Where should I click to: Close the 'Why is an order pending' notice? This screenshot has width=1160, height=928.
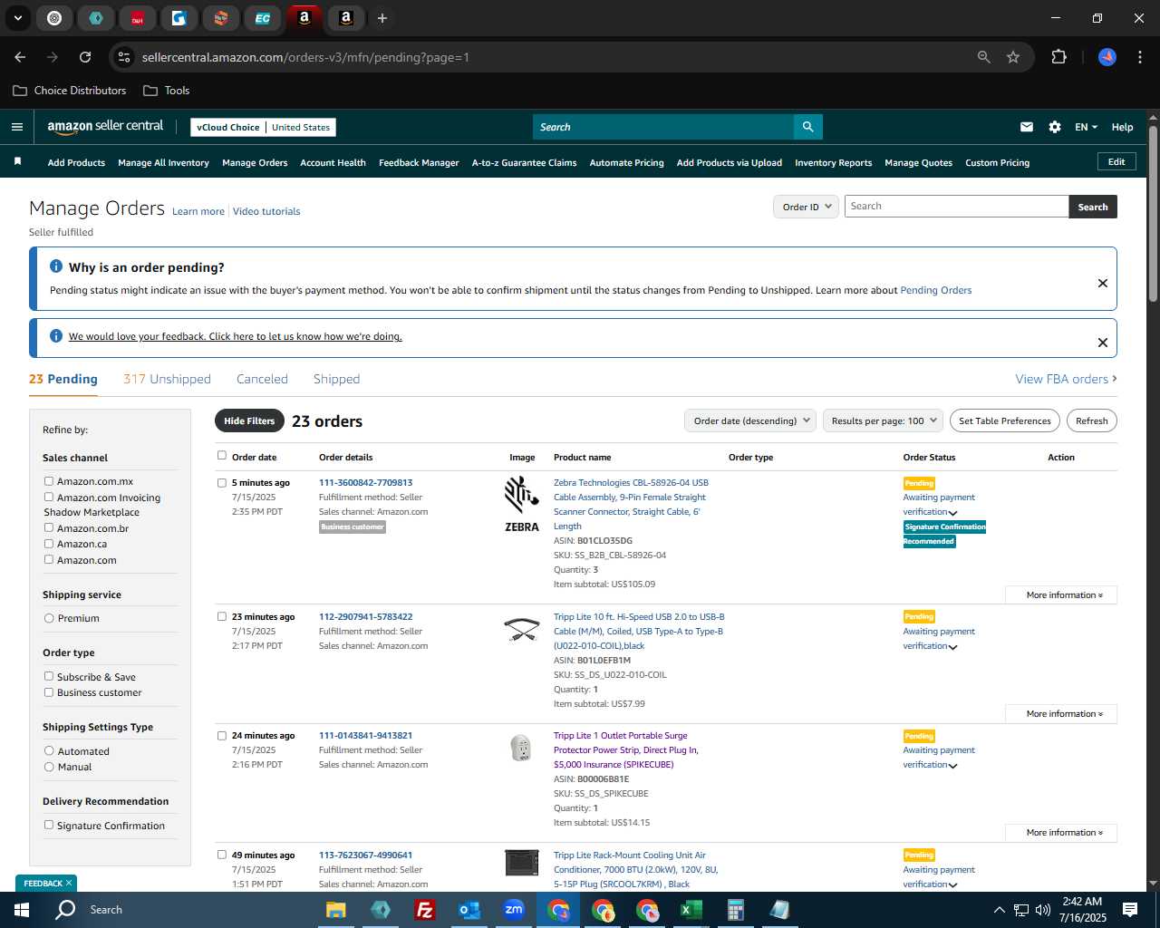pyautogui.click(x=1102, y=283)
